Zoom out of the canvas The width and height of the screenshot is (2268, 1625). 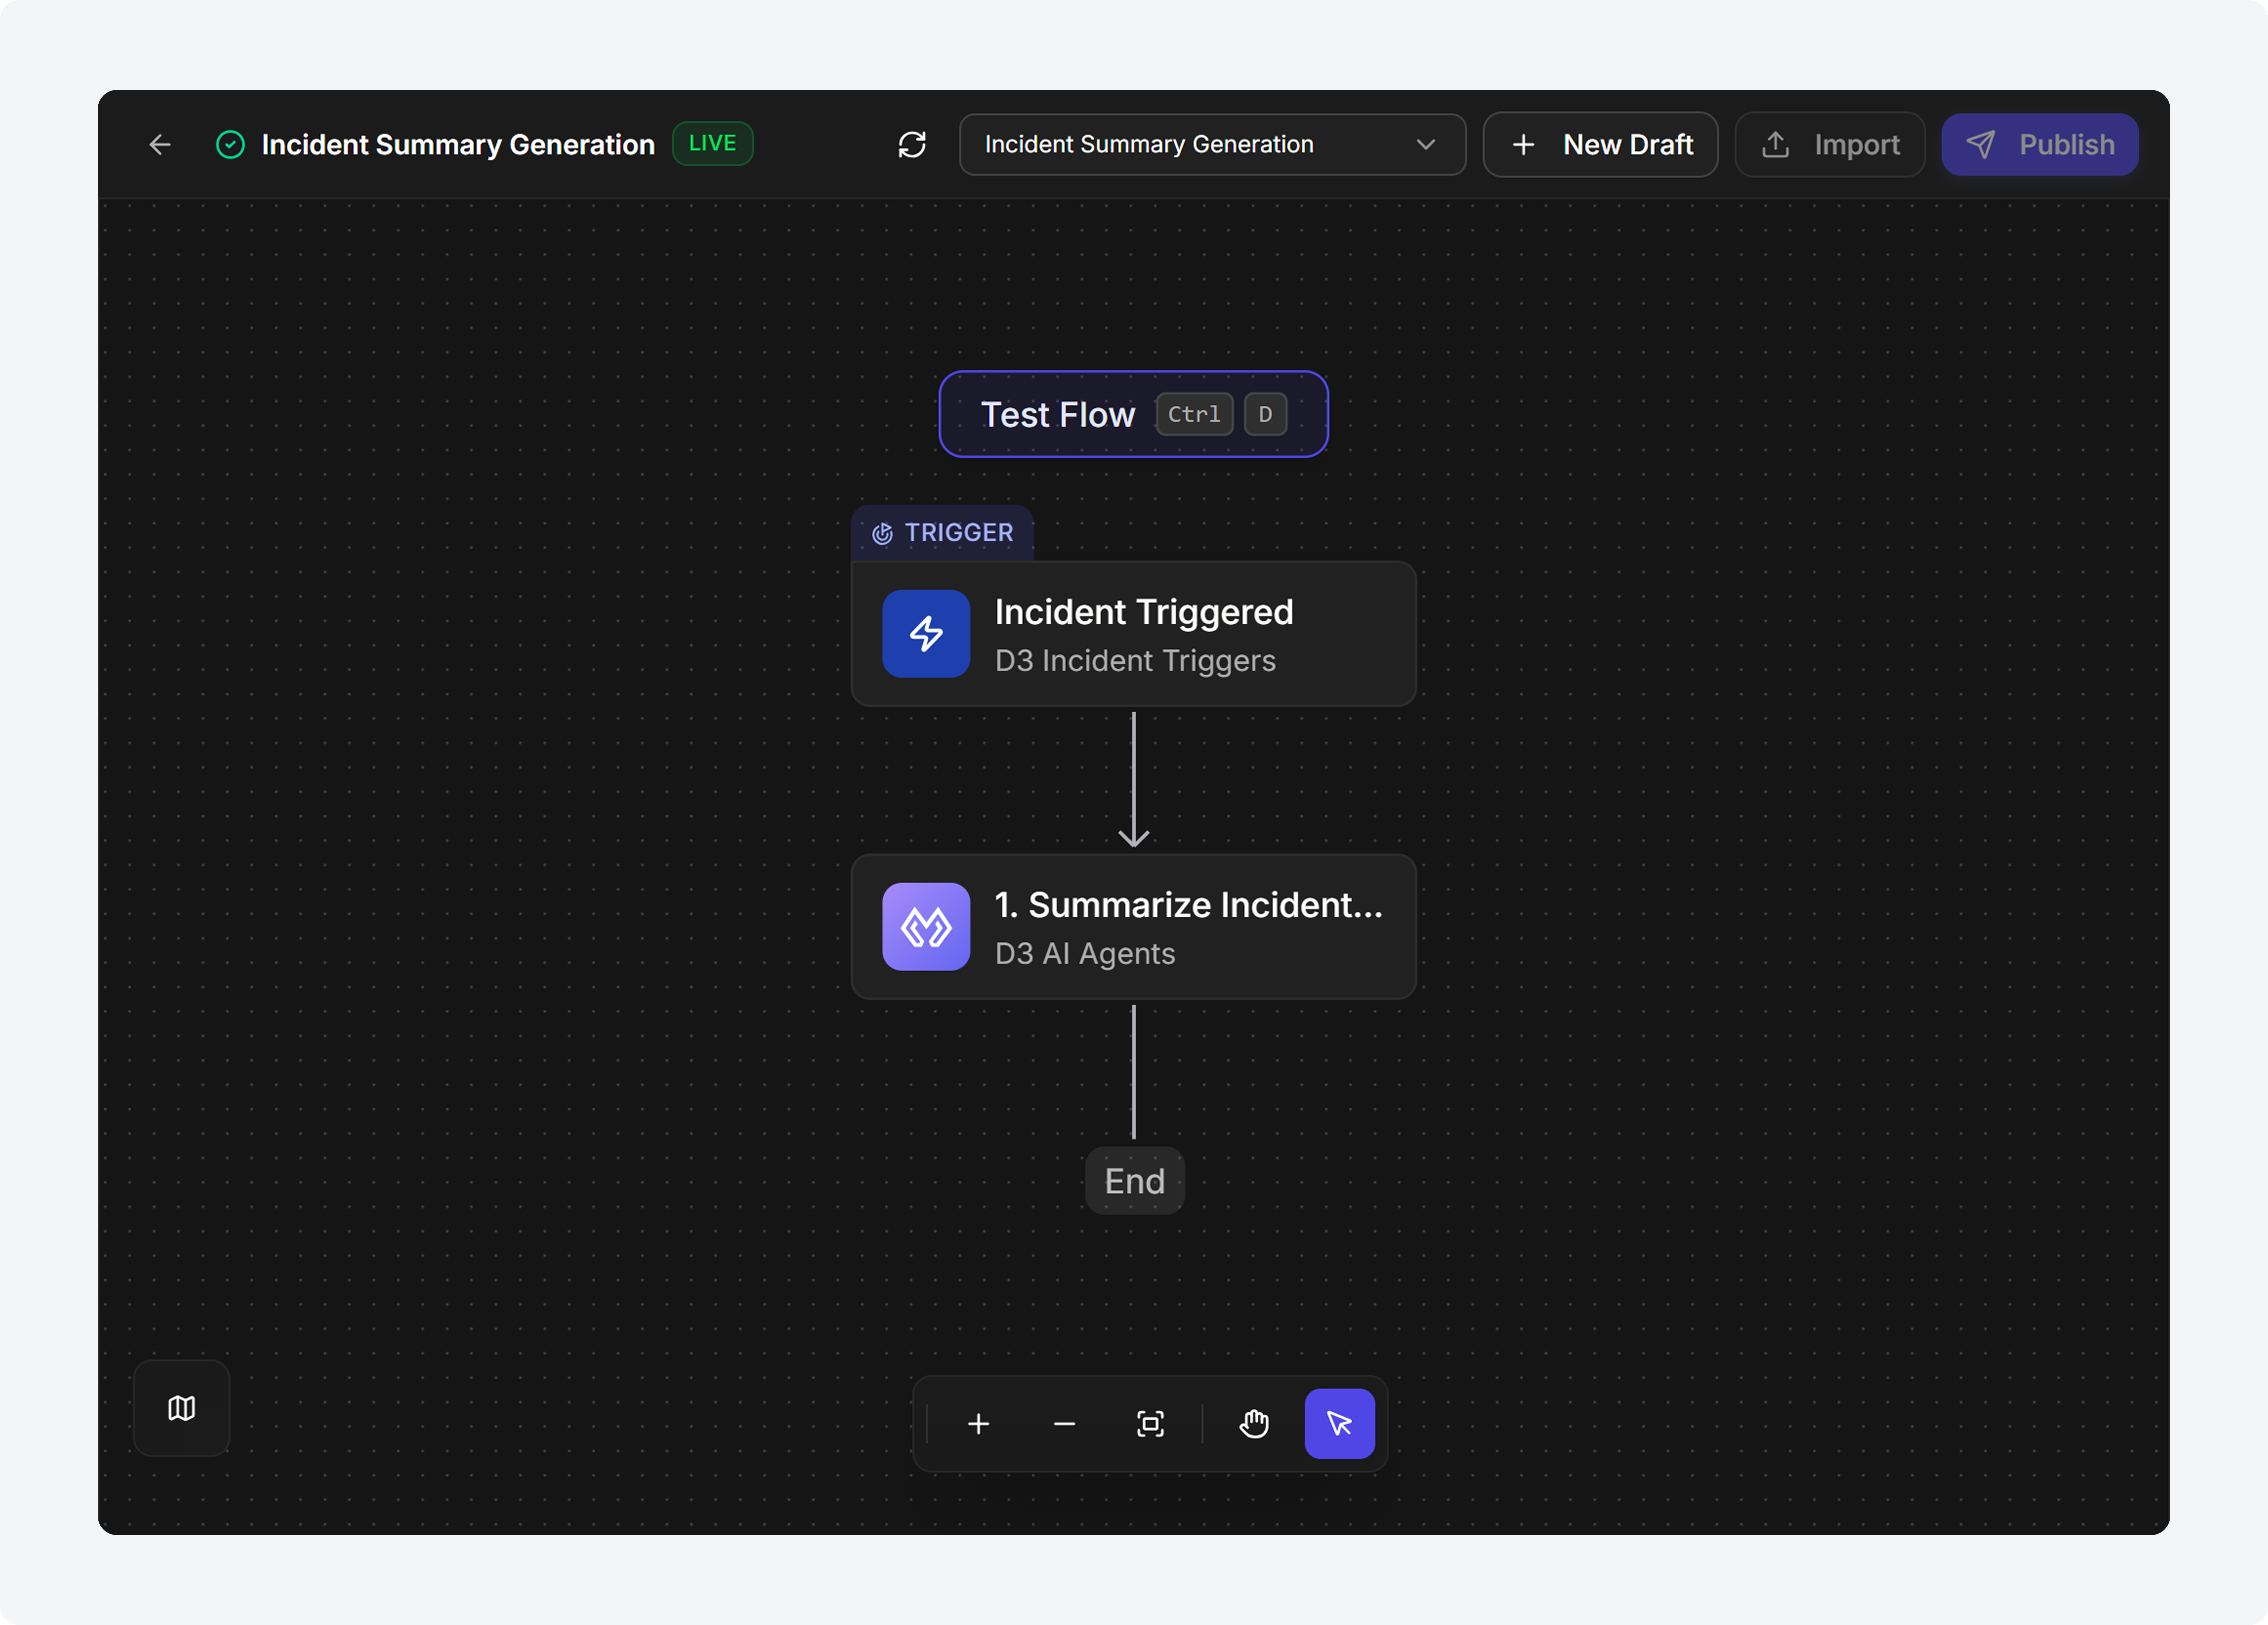(1065, 1424)
